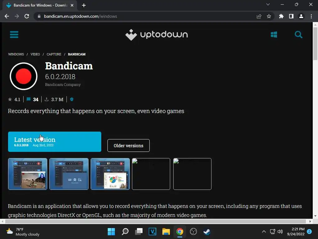318x239 pixels.
Task: Click the browser forward arrow
Action: point(17,16)
